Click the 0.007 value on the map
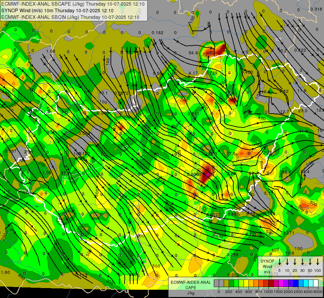The height and width of the screenshot is (298, 324). pyautogui.click(x=11, y=151)
